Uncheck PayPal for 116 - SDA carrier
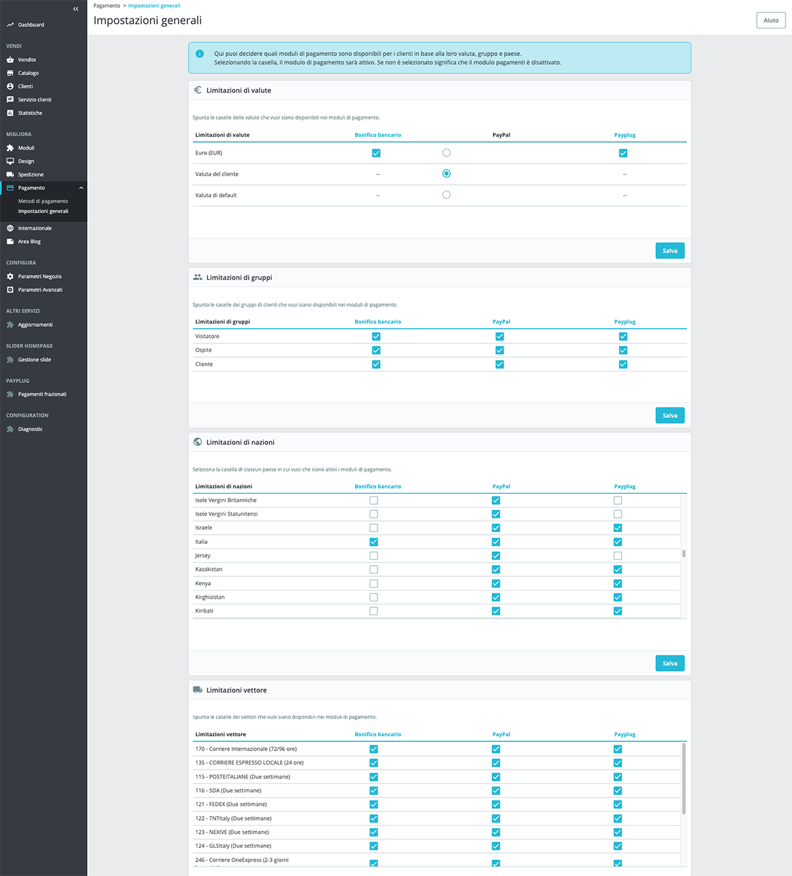Viewport: 792px width, 876px height. click(496, 790)
